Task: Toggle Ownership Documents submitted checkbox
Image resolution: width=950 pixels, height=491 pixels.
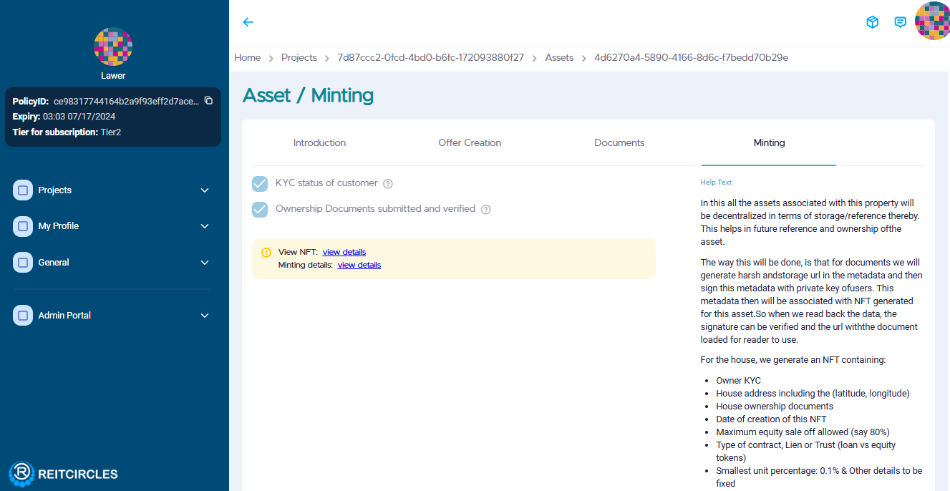Action: coord(260,210)
